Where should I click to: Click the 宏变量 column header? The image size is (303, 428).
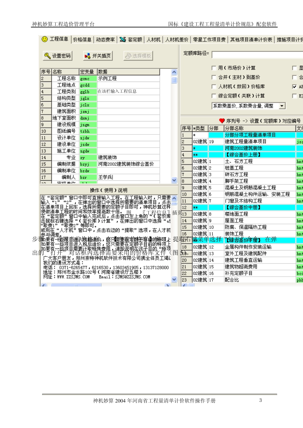[88, 72]
